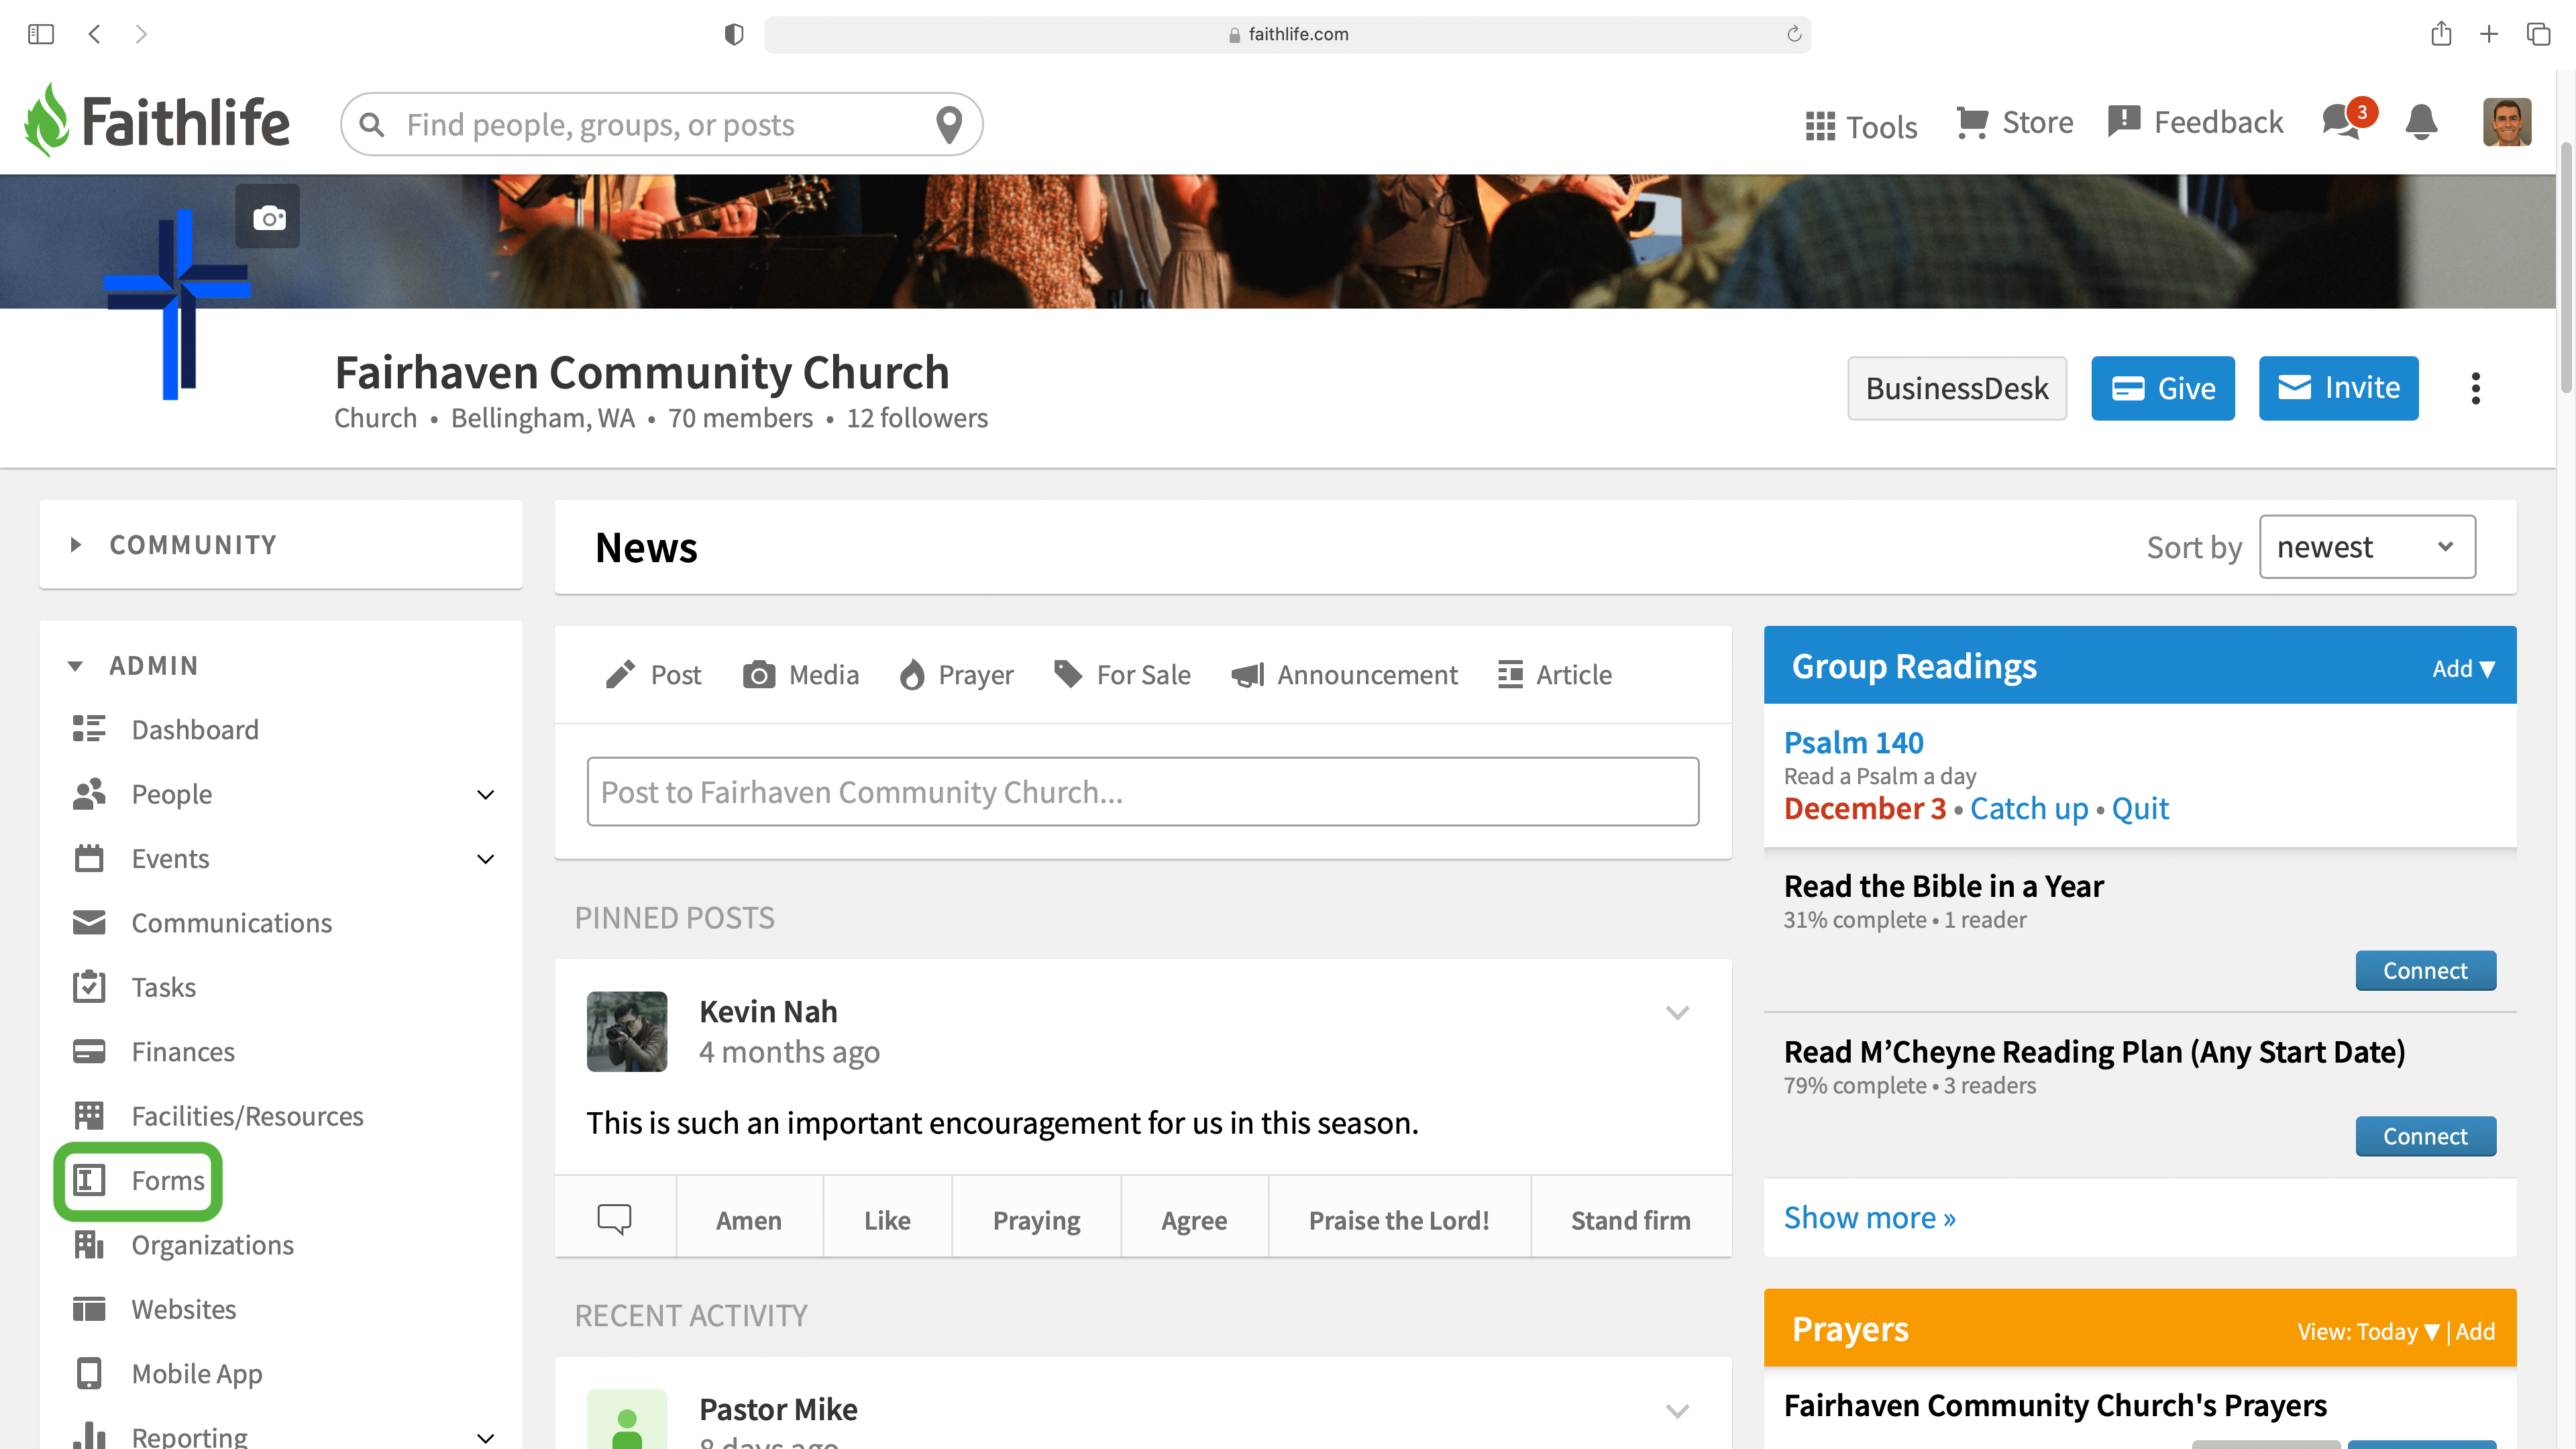Expand the Events submenu chevron

pos(485,859)
